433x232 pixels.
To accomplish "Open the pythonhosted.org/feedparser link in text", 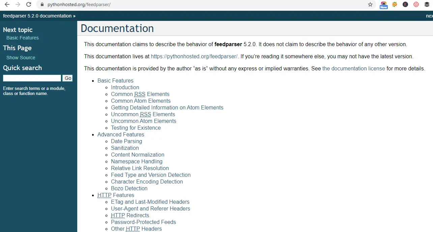I will pyautogui.click(x=194, y=56).
